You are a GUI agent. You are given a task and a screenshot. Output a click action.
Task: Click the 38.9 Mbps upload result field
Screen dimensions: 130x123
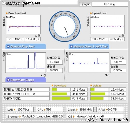coord(99,39)
